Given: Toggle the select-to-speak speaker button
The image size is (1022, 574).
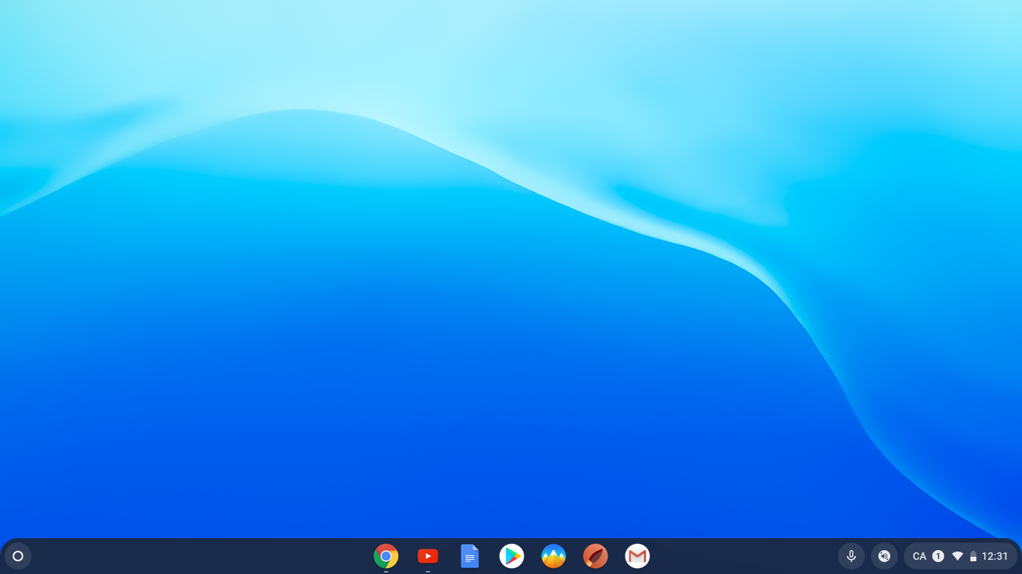Looking at the screenshot, I should [884, 556].
